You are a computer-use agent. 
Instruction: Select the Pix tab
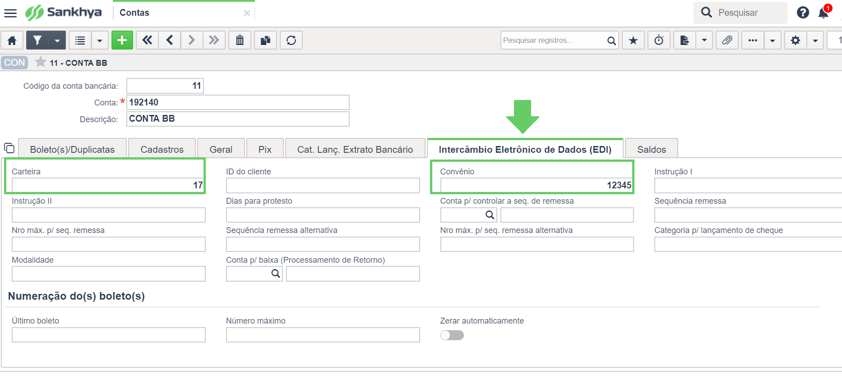[x=265, y=149]
